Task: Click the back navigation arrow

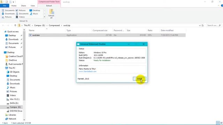Action: (x=3, y=25)
